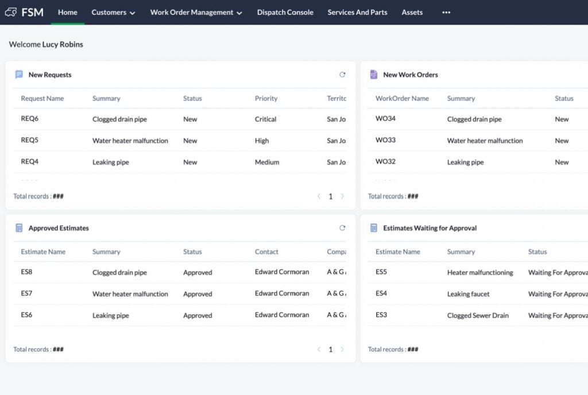Click the Heater malfunctioning summary cell
Screen dimensions: 588x395
(480, 273)
